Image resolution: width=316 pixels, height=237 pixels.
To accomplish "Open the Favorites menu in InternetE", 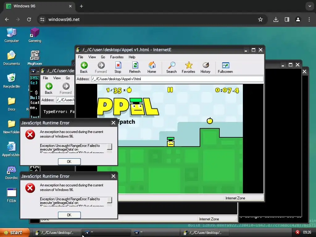I will (x=117, y=57).
